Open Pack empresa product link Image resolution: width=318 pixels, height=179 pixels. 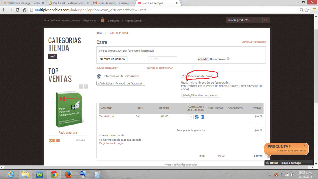[68, 132]
